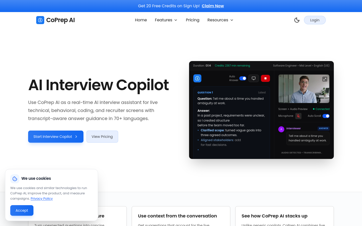This screenshot has width=362, height=226.
Task: Open the Pricing nav item
Action: coord(193,20)
